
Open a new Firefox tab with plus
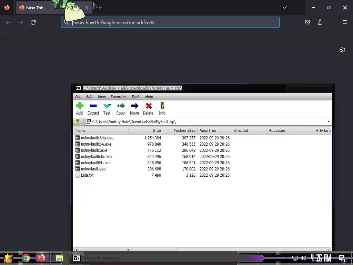[x=100, y=8]
